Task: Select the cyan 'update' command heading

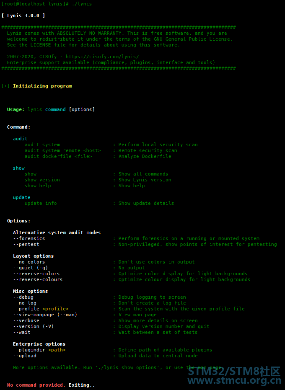Action: pyautogui.click(x=22, y=197)
